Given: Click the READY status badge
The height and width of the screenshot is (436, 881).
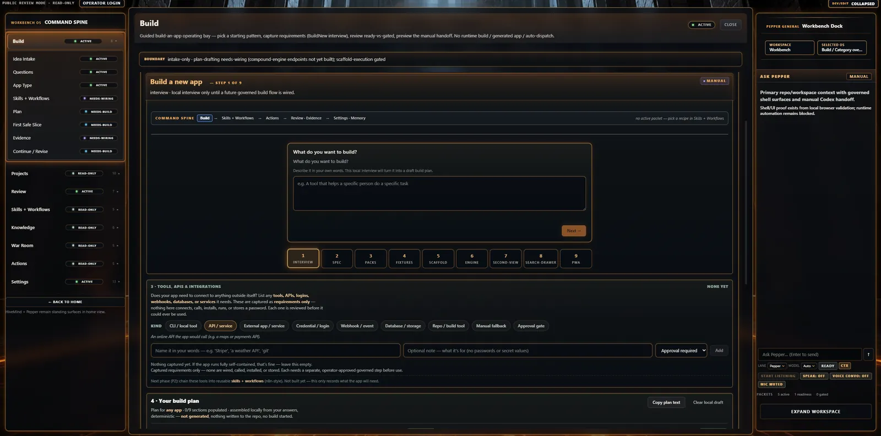Looking at the screenshot, I should point(828,366).
